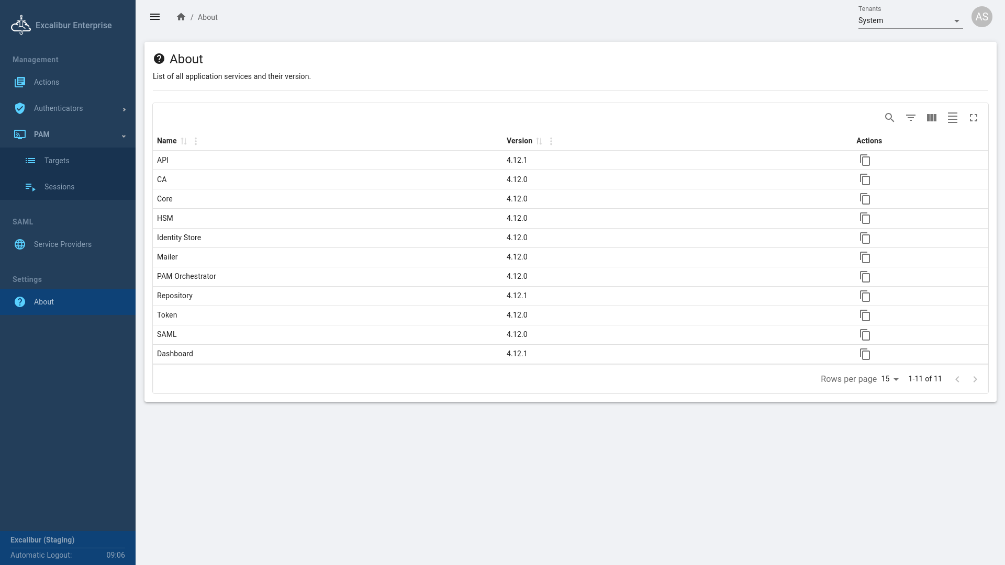Screen dimensions: 1005x565
Task: Copy the PAM Orchestrator version
Action: pyautogui.click(x=865, y=277)
